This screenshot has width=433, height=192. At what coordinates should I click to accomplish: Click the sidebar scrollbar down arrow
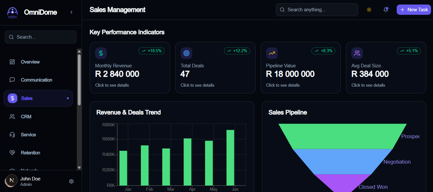tap(79, 168)
